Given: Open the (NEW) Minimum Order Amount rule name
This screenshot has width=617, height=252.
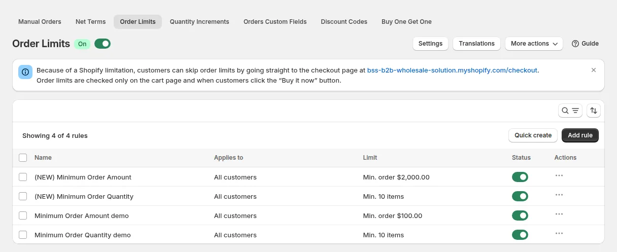Looking at the screenshot, I should (x=83, y=177).
